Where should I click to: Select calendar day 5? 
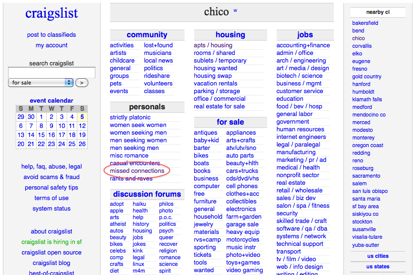(82, 117)
